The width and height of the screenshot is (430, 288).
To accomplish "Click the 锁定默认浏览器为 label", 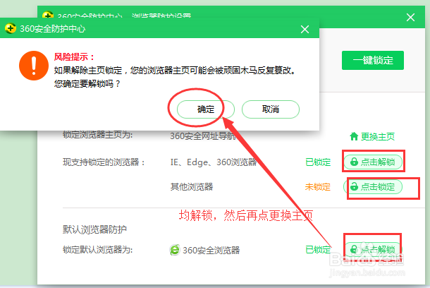I will pyautogui.click(x=97, y=250).
